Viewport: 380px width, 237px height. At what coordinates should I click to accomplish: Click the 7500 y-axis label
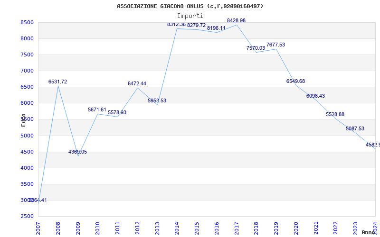click(27, 55)
